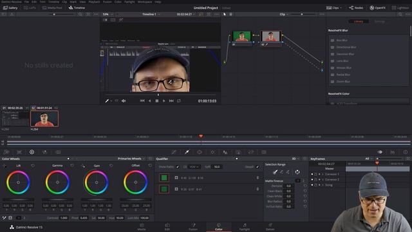Screen dimensions: 412x232
Task: Open the Color Wheels palette icon
Action: tap(32, 152)
